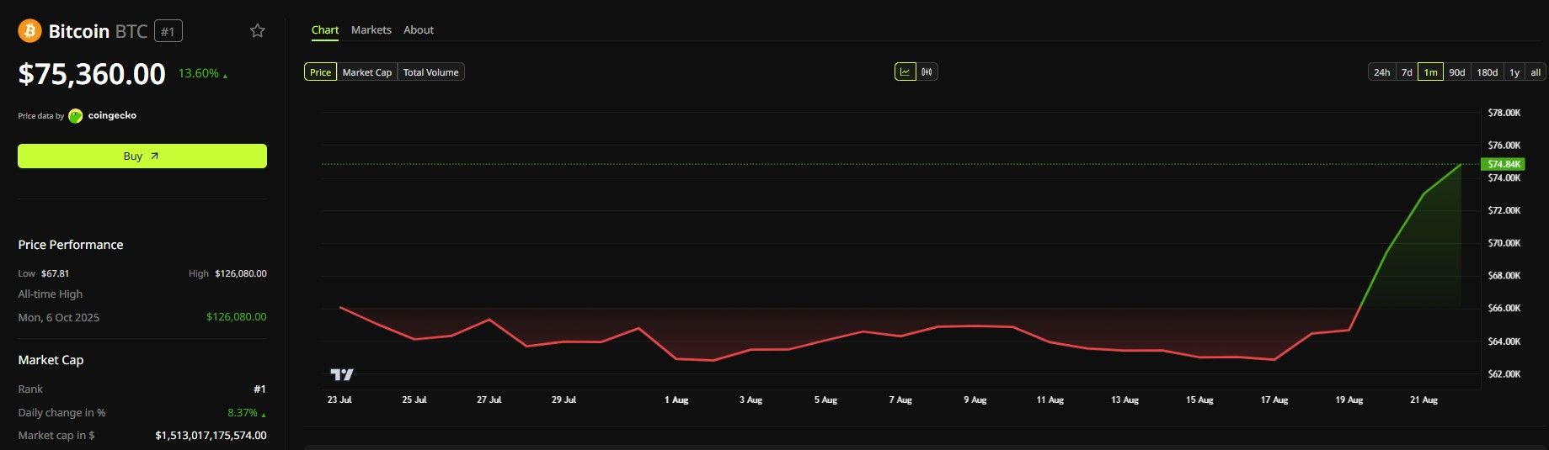1549x450 pixels.
Task: Open the About tab
Action: 419,30
